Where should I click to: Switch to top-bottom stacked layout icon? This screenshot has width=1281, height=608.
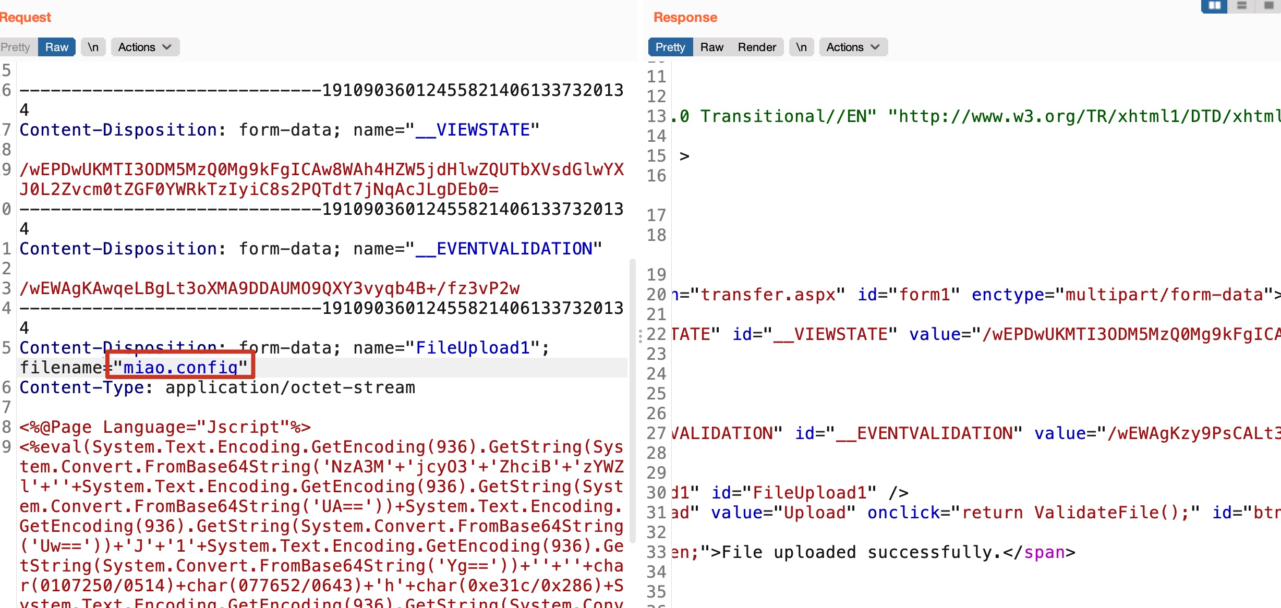click(1242, 5)
